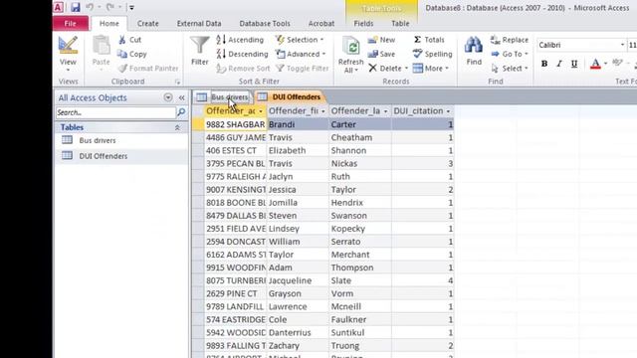Switch to External Data ribbon tab

pos(199,24)
